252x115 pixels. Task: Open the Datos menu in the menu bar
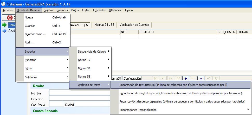[75, 10]
